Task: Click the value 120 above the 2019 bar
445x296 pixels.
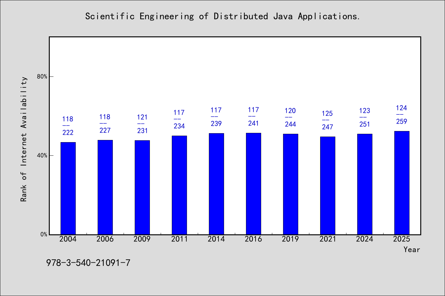Action: (x=290, y=111)
